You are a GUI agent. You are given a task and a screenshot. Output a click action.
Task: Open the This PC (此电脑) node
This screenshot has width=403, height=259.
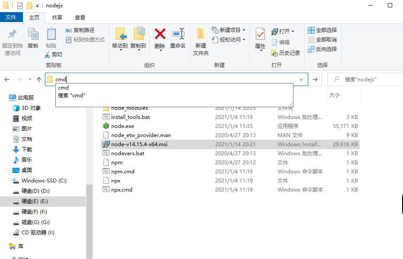[x=21, y=98]
